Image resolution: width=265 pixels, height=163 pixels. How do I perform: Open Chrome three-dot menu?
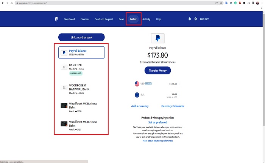pyautogui.click(x=262, y=3)
